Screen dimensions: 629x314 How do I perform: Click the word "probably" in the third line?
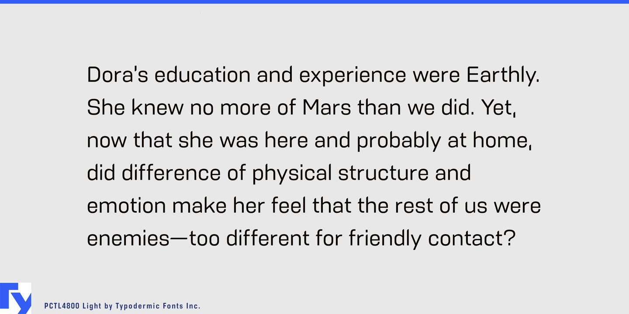click(399, 141)
